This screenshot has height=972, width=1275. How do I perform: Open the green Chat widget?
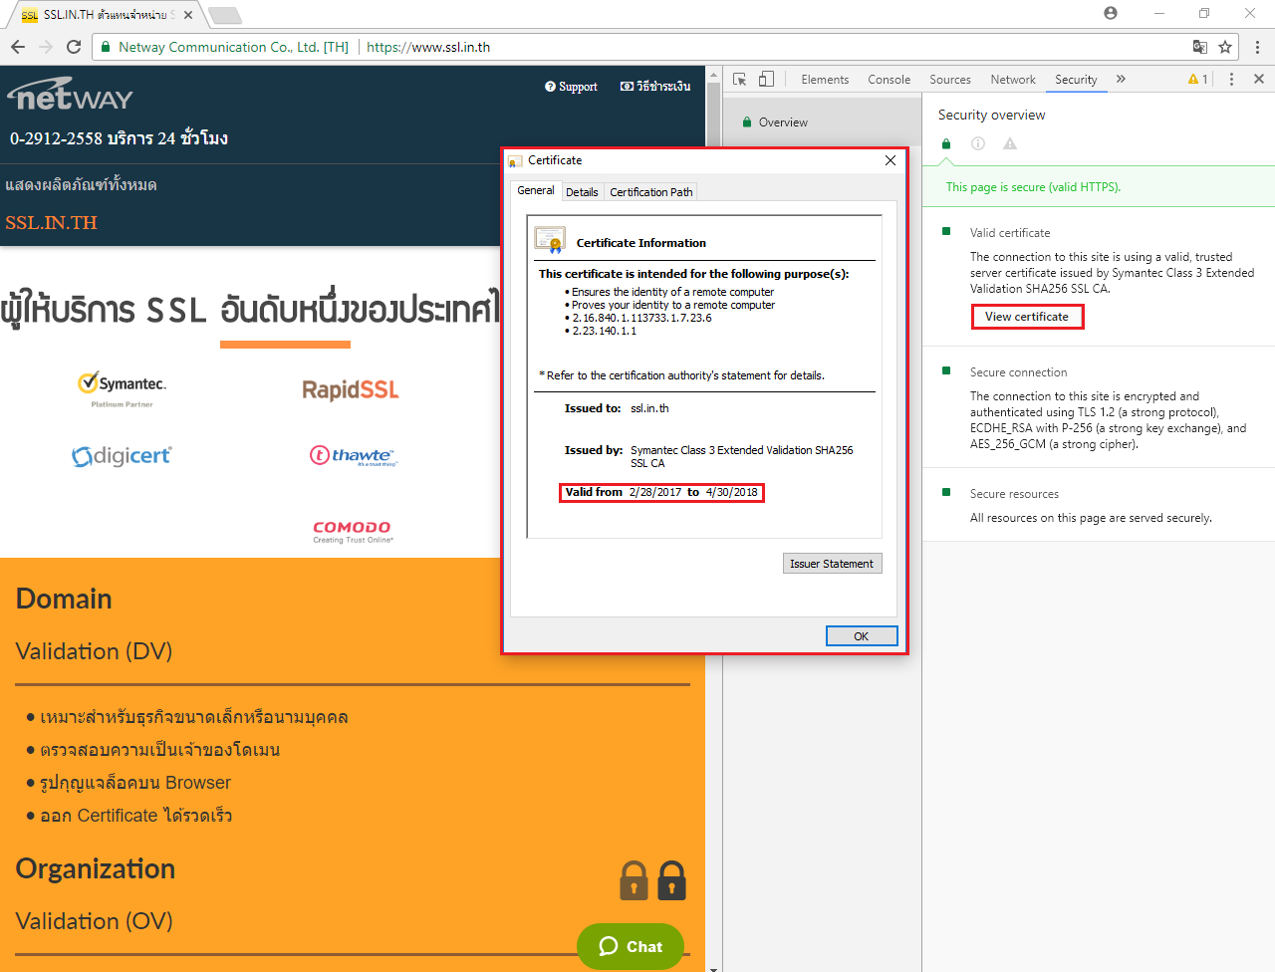pyautogui.click(x=631, y=946)
